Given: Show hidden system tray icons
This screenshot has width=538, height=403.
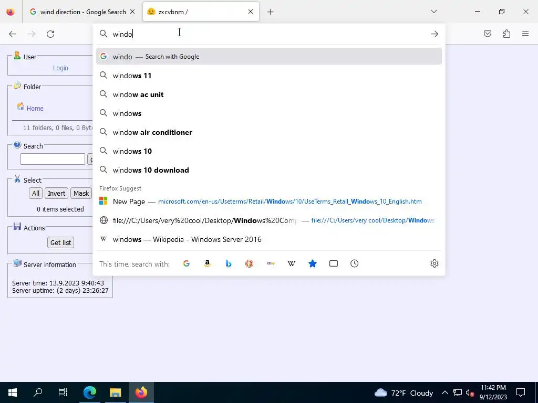Looking at the screenshot, I should [x=444, y=393].
